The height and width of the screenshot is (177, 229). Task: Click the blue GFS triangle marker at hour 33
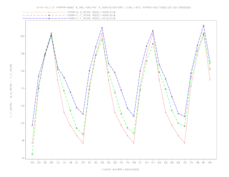(102, 27)
